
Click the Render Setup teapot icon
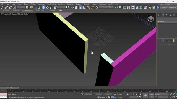point(150,7)
